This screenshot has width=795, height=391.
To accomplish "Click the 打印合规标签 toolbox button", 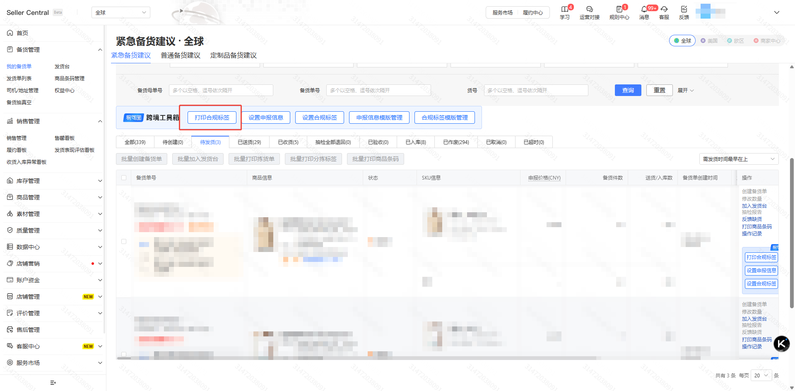I will [x=212, y=118].
